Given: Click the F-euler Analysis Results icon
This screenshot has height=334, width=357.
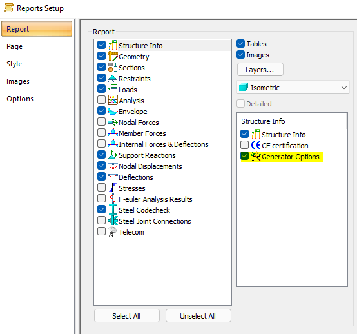Looking at the screenshot, I should pyautogui.click(x=113, y=199).
